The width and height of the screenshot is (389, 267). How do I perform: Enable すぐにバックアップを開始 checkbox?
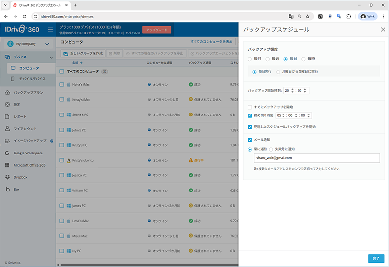point(250,107)
